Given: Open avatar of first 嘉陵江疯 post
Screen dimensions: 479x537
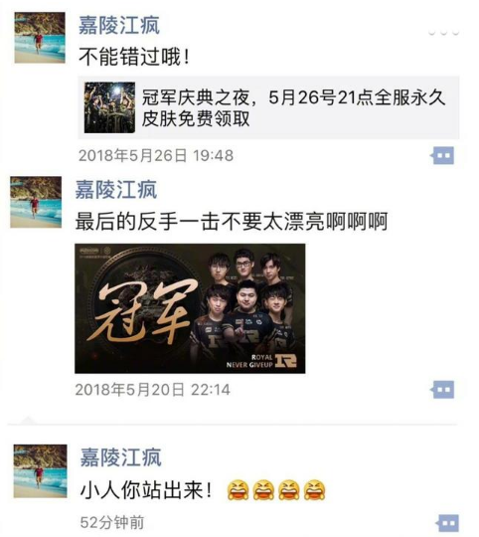Looking at the screenshot, I should (x=40, y=38).
